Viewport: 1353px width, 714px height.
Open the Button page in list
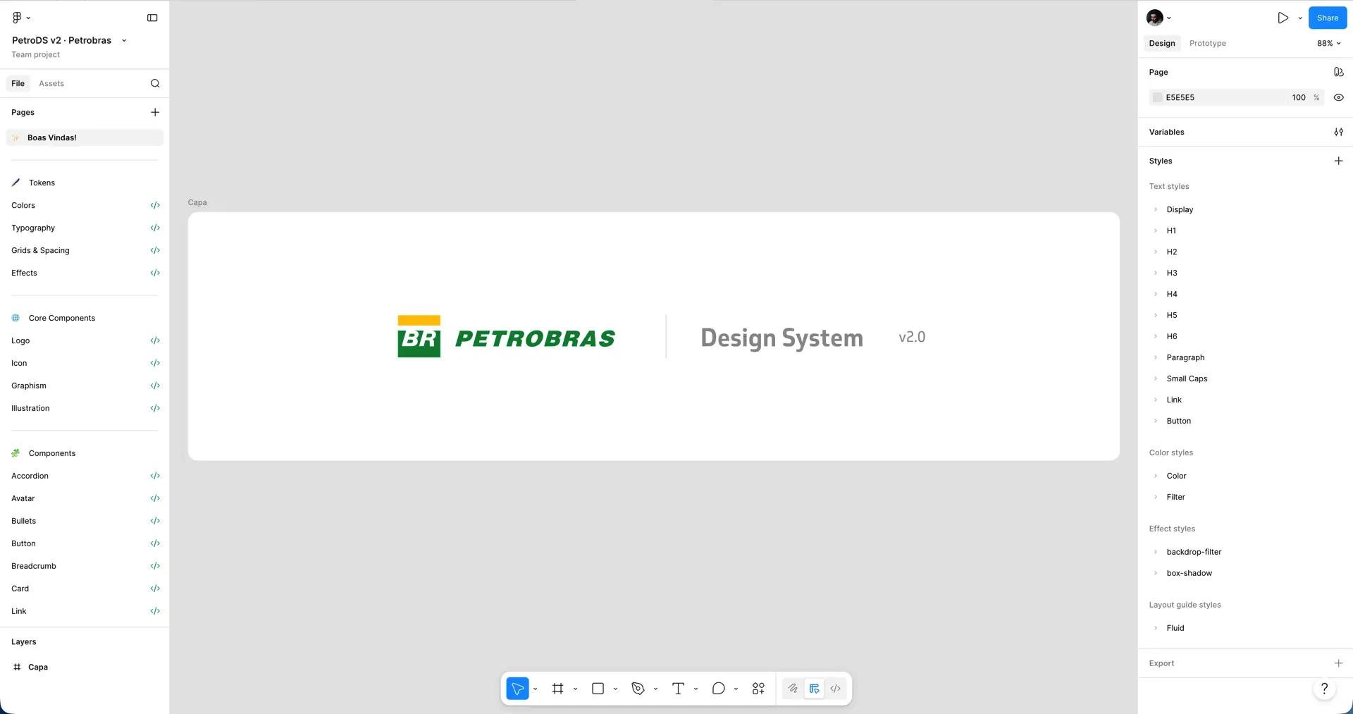23,543
